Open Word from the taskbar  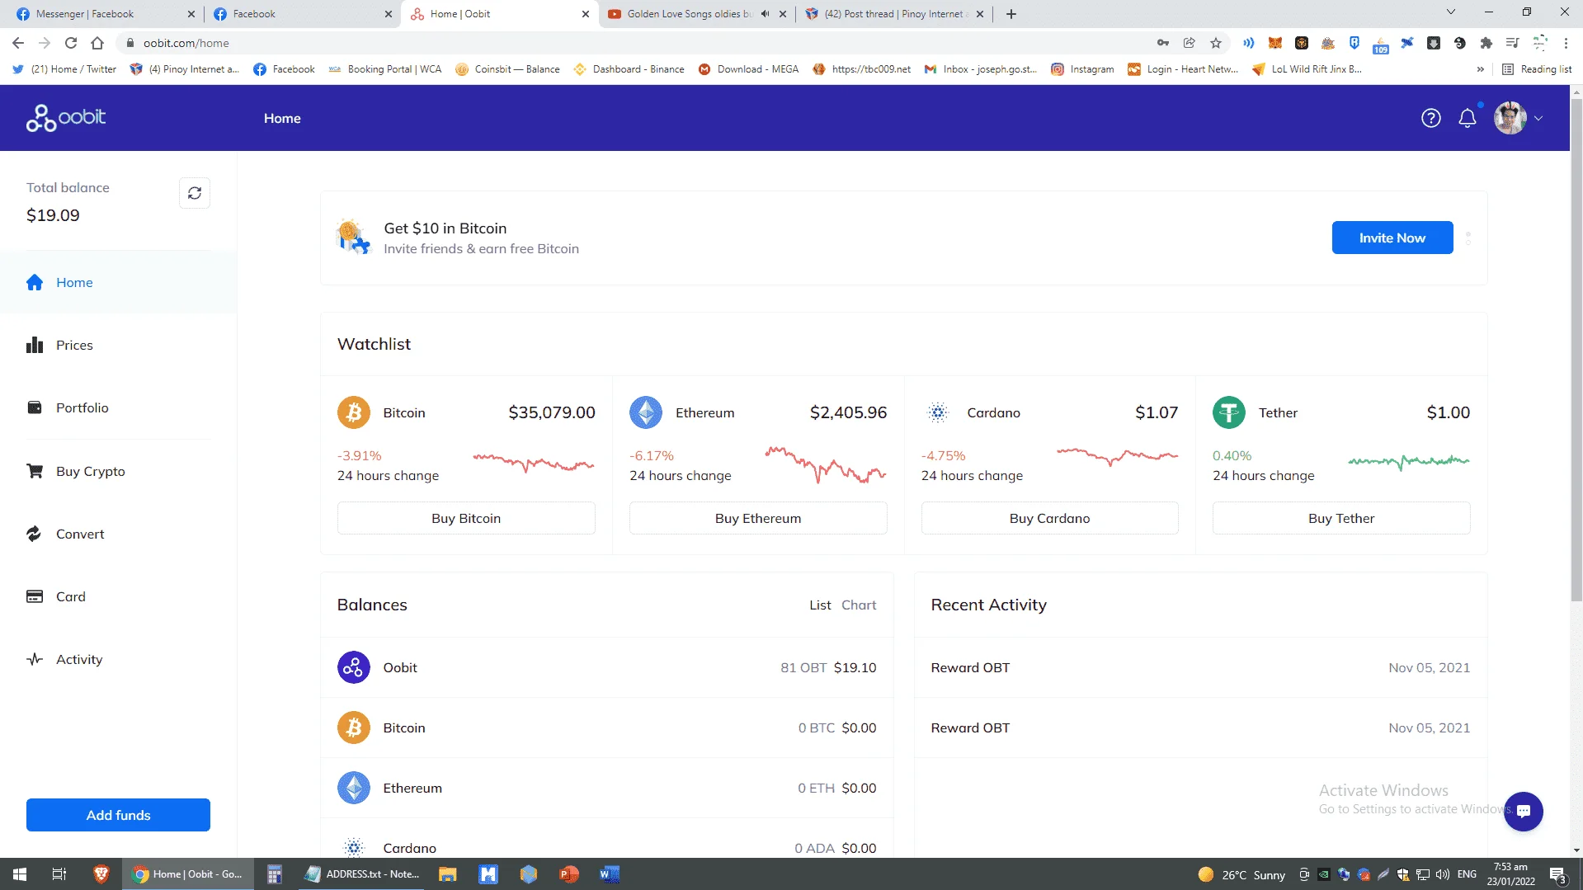[610, 874]
